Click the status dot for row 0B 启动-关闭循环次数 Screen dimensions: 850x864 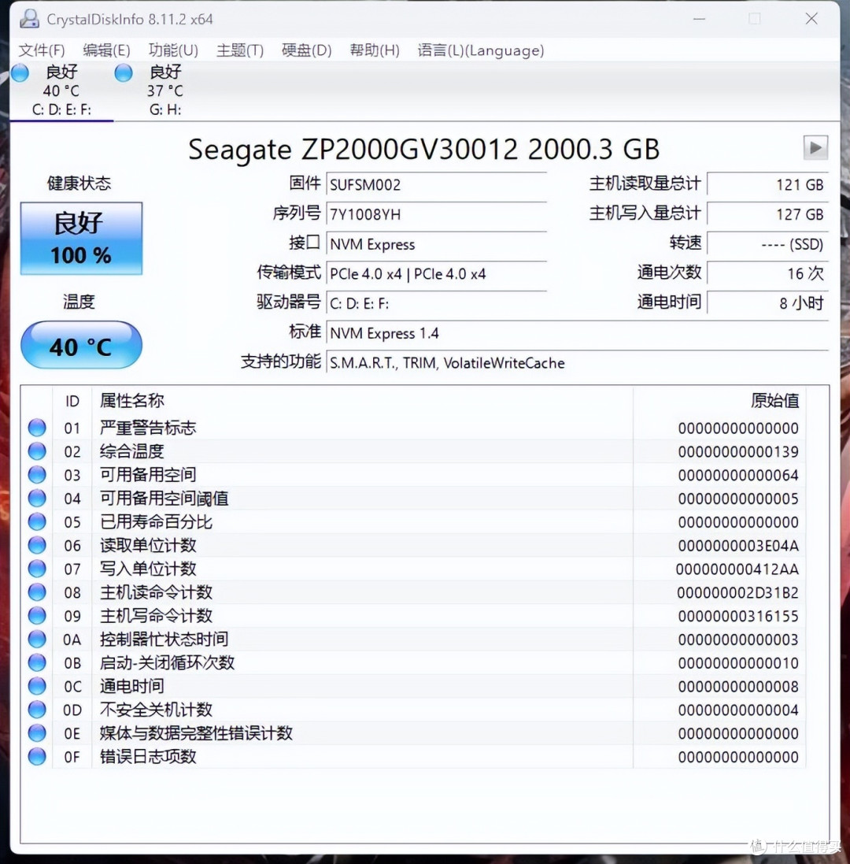(37, 662)
